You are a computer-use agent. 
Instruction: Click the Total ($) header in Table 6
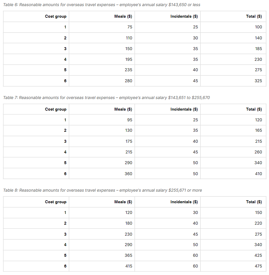[x=254, y=16]
